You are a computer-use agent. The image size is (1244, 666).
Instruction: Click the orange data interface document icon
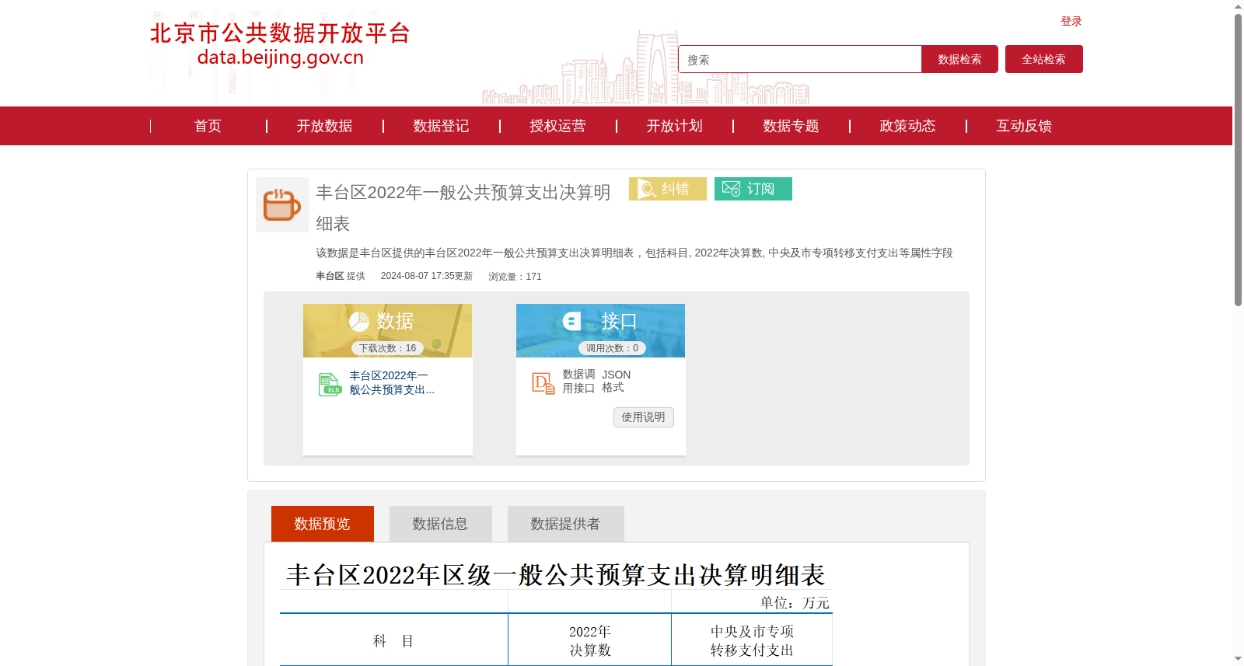point(543,382)
